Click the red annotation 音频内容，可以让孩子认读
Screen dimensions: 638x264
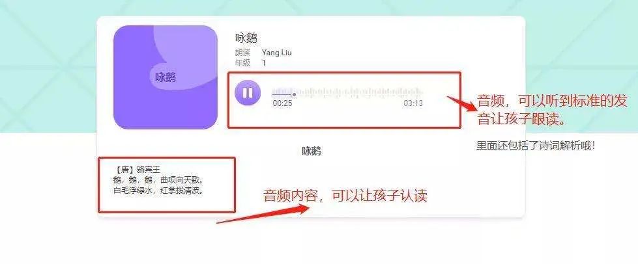[x=345, y=196]
